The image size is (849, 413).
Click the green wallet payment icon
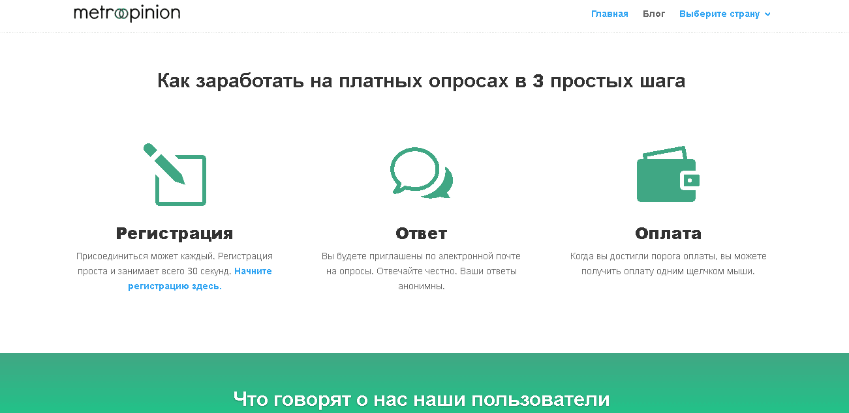click(668, 175)
